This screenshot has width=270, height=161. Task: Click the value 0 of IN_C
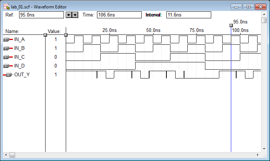tap(55, 57)
